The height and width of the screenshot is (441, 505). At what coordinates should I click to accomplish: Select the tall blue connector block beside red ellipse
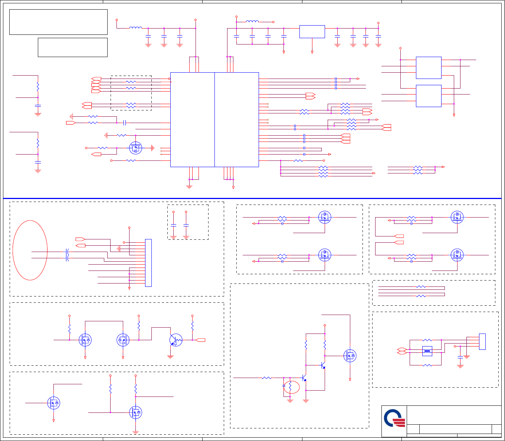click(148, 263)
